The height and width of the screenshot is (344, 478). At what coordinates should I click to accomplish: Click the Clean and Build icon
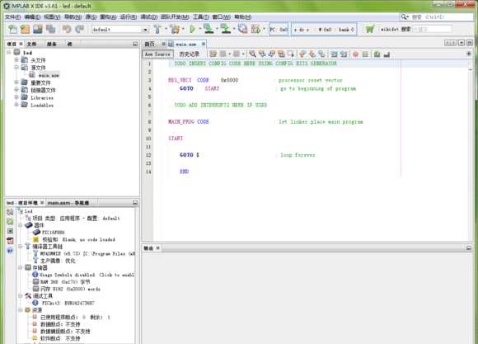pyautogui.click(x=176, y=29)
